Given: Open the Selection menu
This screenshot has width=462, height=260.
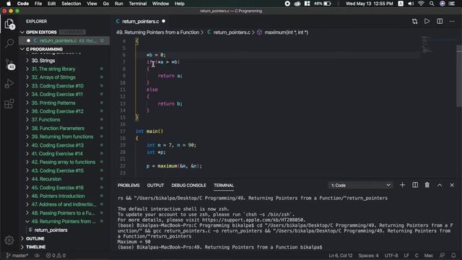Looking at the screenshot, I should 71,4.
